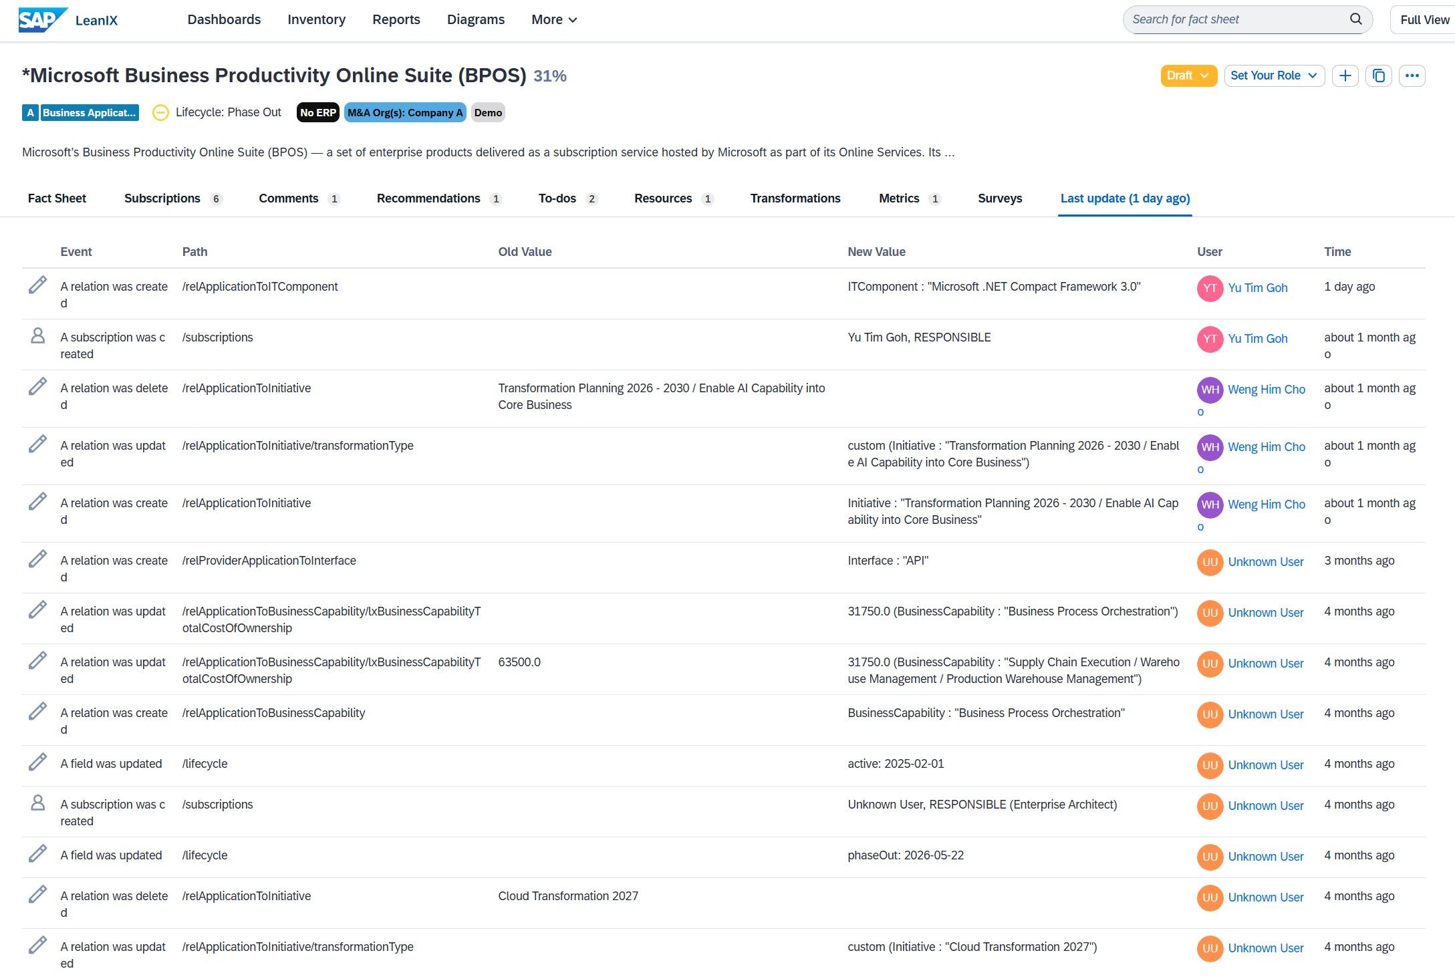The height and width of the screenshot is (979, 1455).
Task: Open the Transformations tab
Action: coord(795,198)
